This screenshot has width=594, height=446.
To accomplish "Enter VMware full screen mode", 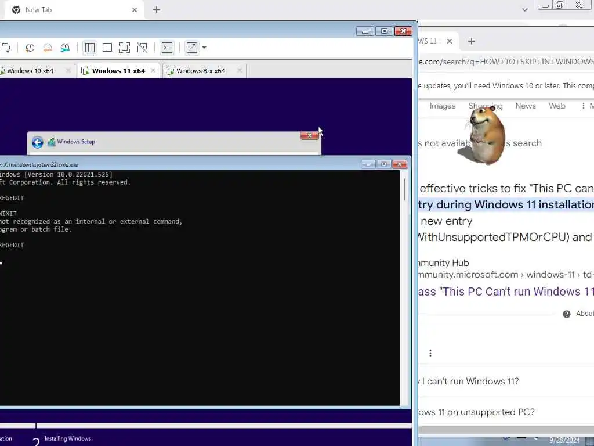I will click(x=125, y=48).
